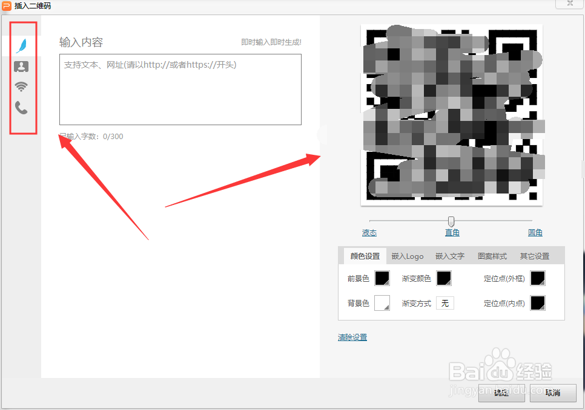Click the 圆角 style link
Viewport: 585px width, 410px height.
[x=535, y=233]
